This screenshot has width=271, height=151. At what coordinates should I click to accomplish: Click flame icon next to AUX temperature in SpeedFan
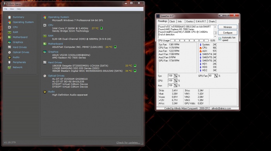[201, 51]
